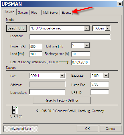
Task: Confirm settings with the OK button
Action: tap(87, 129)
